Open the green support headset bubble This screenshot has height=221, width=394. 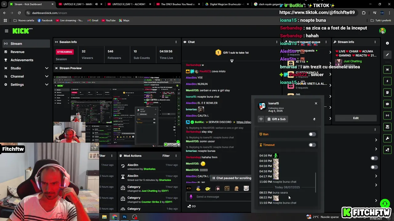tap(384, 204)
